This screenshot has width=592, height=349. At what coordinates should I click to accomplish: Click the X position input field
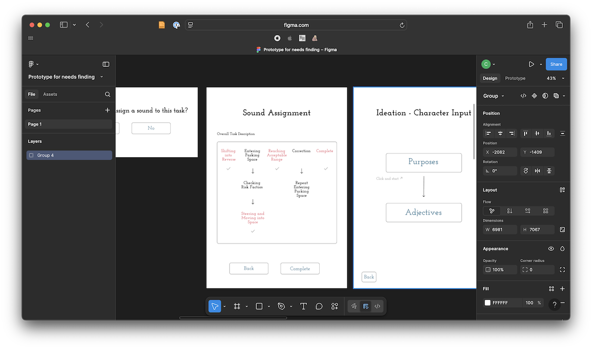pyautogui.click(x=500, y=152)
